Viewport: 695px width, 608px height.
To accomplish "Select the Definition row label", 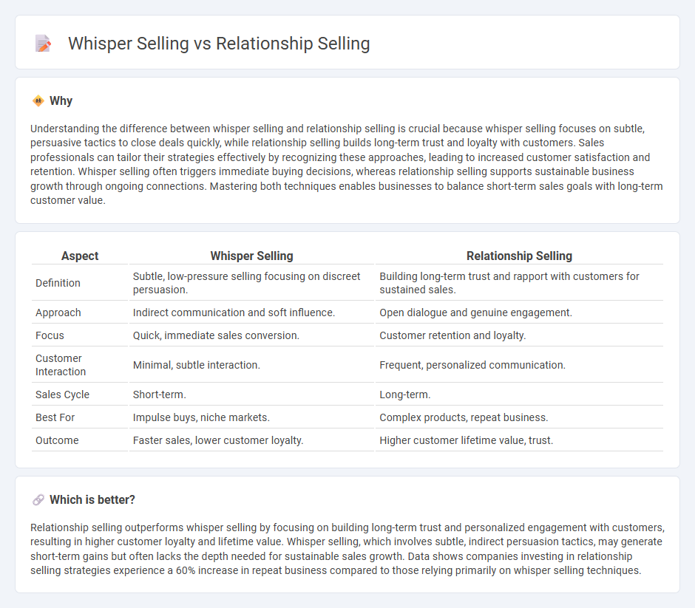I will (x=58, y=283).
